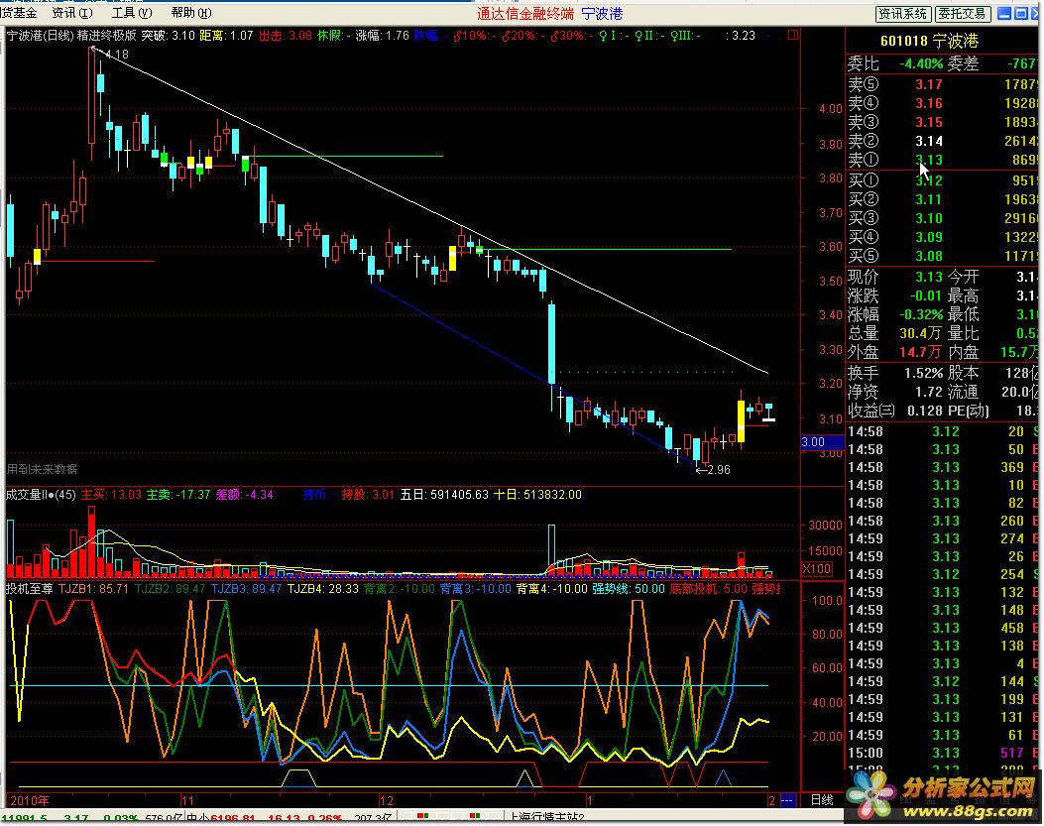Screen dimensions: 1044x826
Task: Click the 出击: 3.08 indicator value
Action: [x=285, y=36]
